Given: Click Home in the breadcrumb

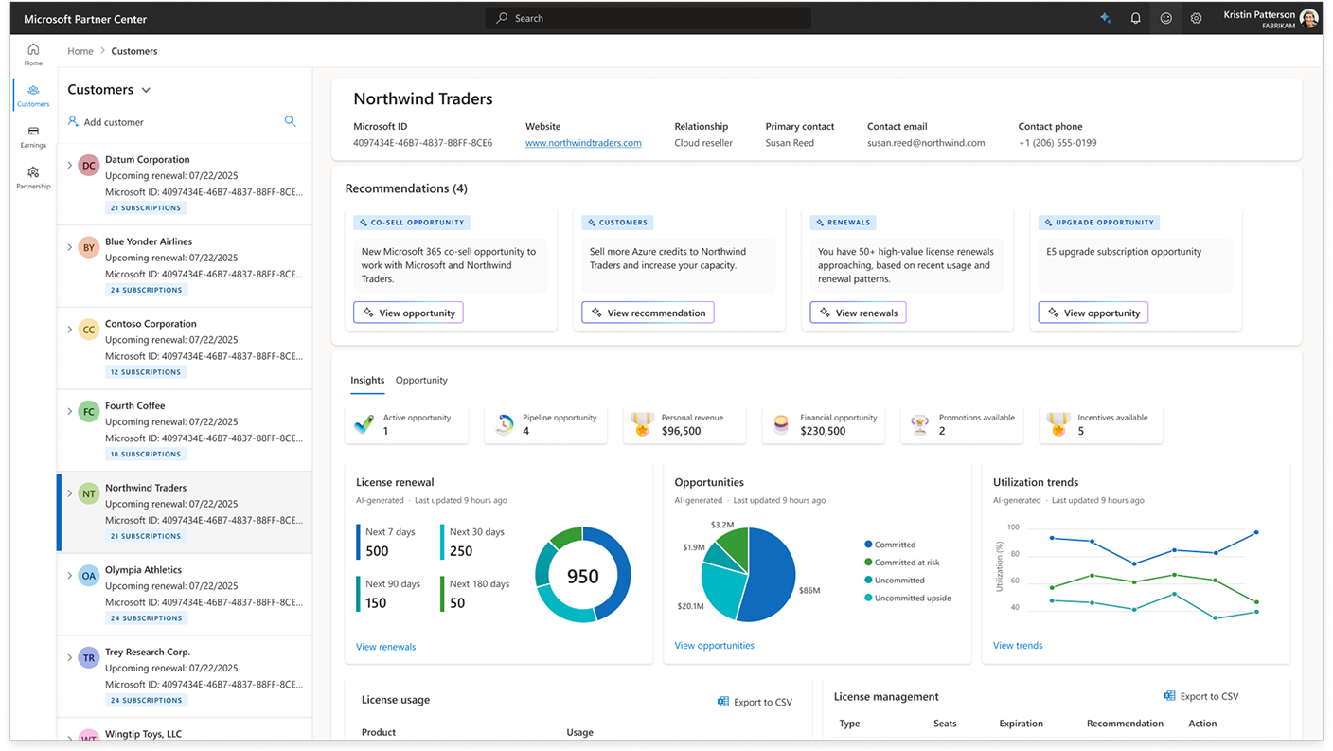Looking at the screenshot, I should (80, 51).
